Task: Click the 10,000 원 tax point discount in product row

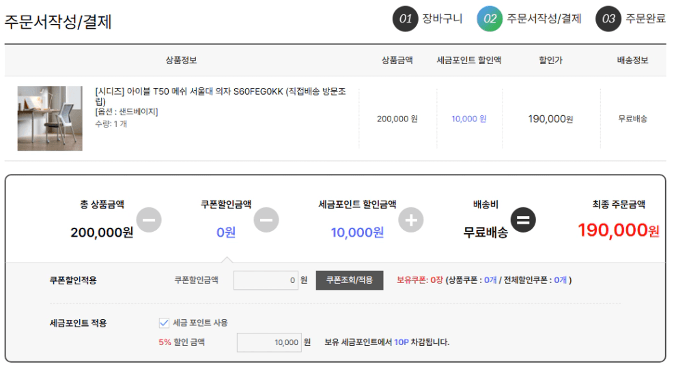Action: coord(468,119)
